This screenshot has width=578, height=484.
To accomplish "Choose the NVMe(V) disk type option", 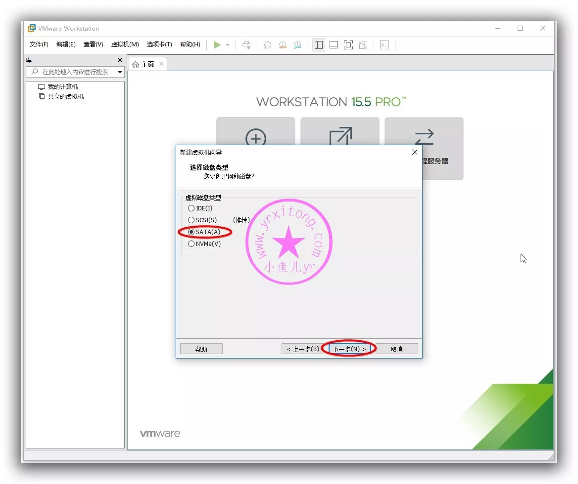I will (192, 244).
